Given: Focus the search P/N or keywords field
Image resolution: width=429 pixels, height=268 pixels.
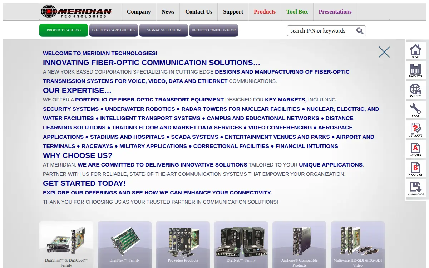Looking at the screenshot, I should 322,31.
